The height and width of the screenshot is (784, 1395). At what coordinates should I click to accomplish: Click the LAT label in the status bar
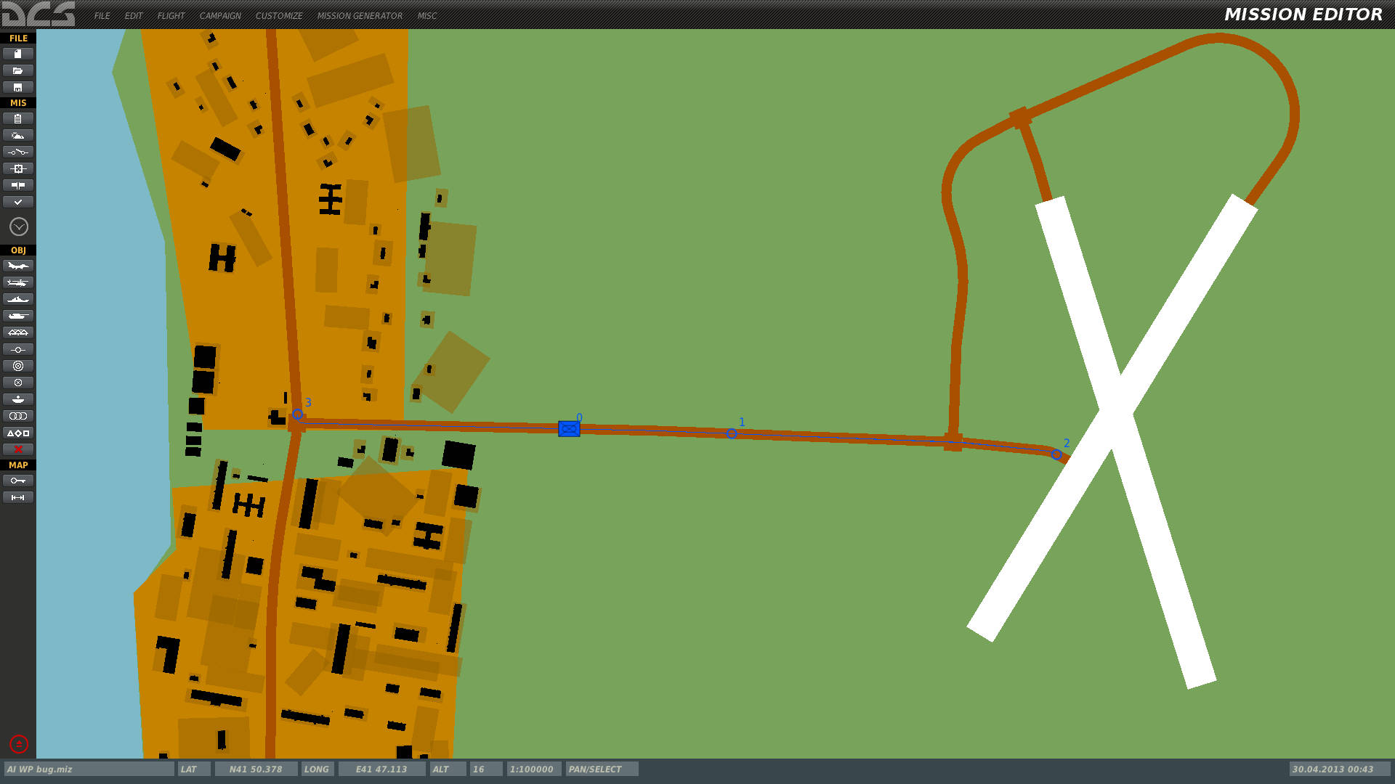(194, 769)
